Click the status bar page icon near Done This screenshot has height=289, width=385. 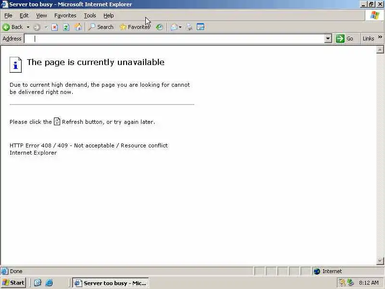5,271
